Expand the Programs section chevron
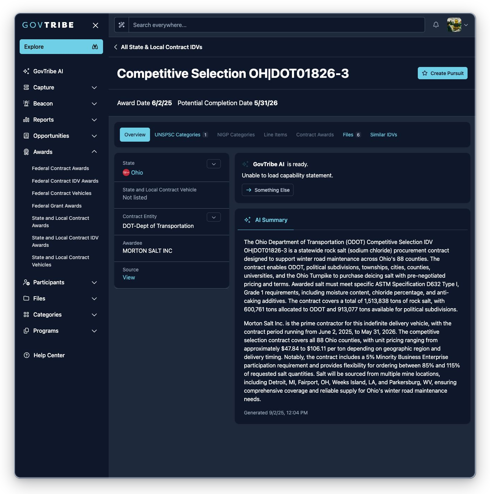490x494 pixels. pos(94,331)
